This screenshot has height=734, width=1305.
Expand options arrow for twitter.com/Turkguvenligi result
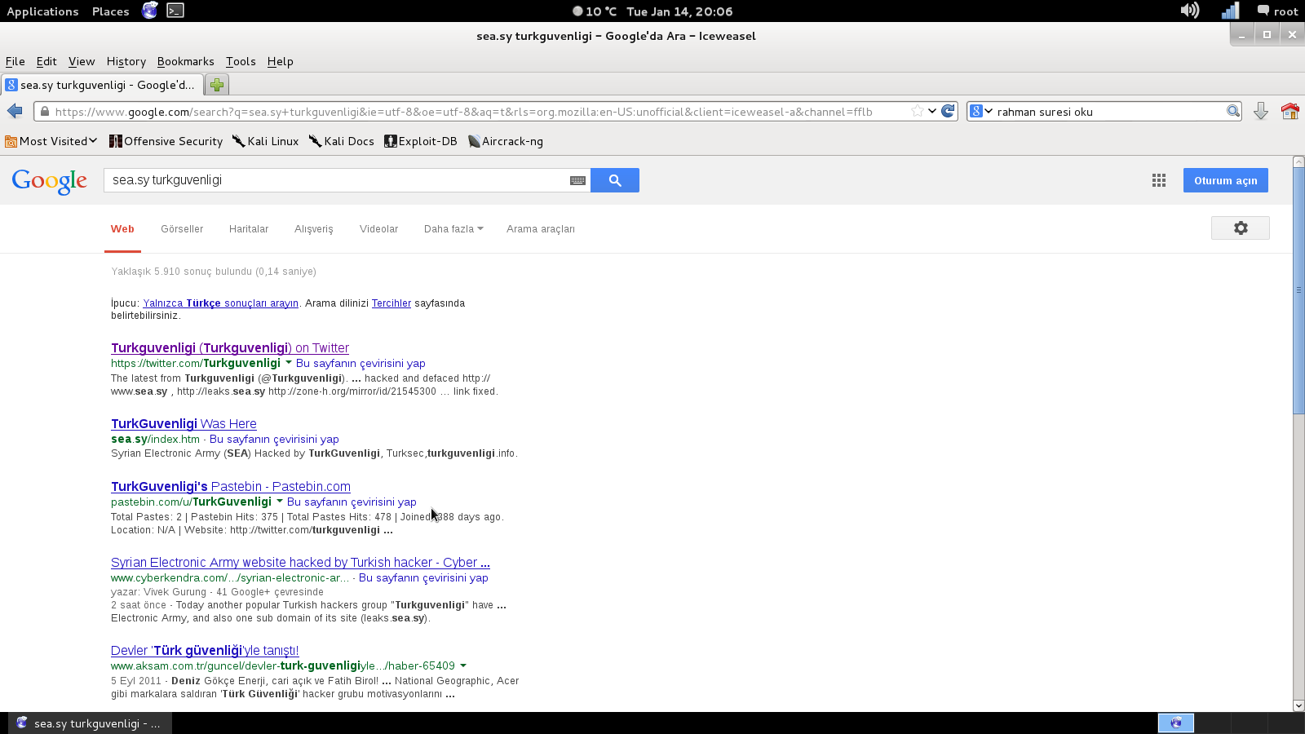(288, 363)
